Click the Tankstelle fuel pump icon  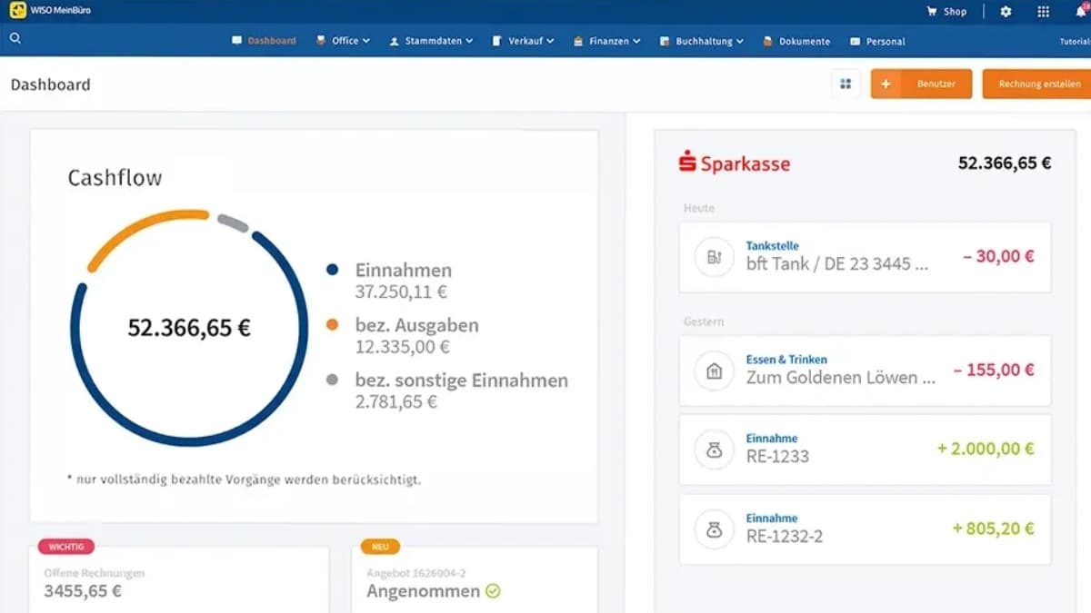pos(715,258)
